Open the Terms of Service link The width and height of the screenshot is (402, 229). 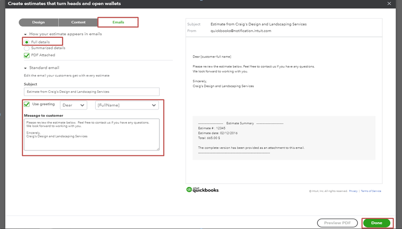371,191
